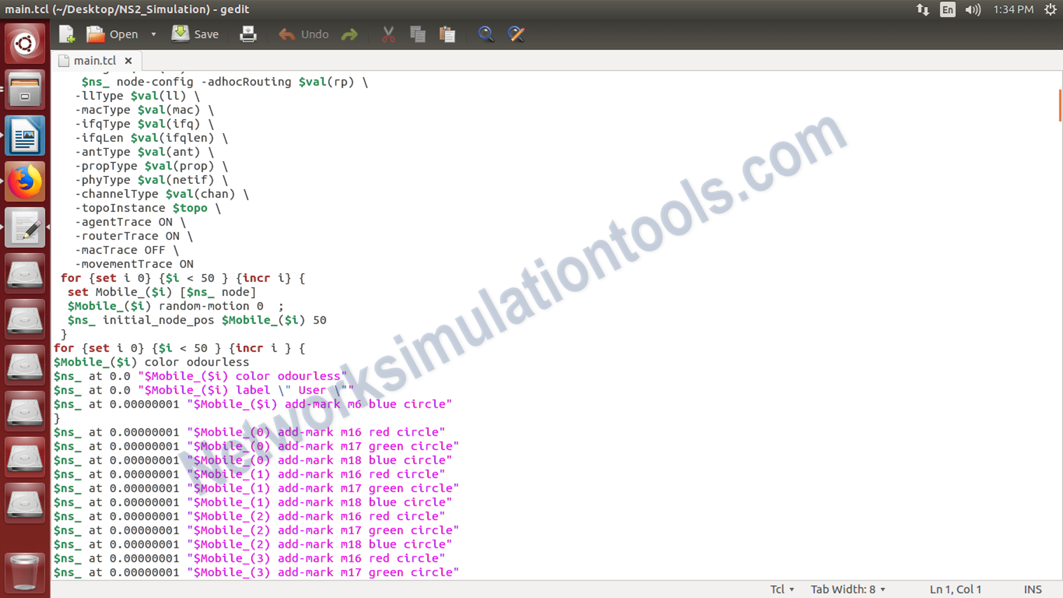Launch Firefox from the dock
The width and height of the screenshot is (1063, 598).
pyautogui.click(x=24, y=181)
